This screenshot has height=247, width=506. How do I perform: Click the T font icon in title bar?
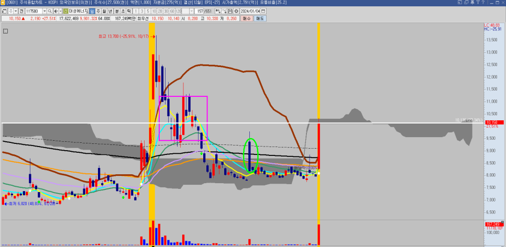coord(478,2)
